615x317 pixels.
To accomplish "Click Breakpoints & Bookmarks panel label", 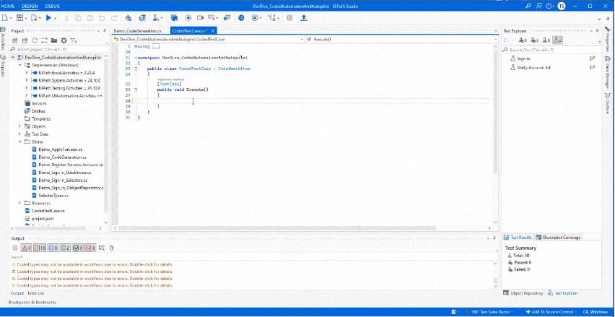I will coord(32,302).
